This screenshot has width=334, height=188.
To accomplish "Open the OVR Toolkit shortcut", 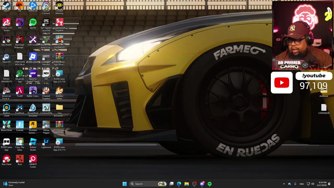I will pos(33,41).
